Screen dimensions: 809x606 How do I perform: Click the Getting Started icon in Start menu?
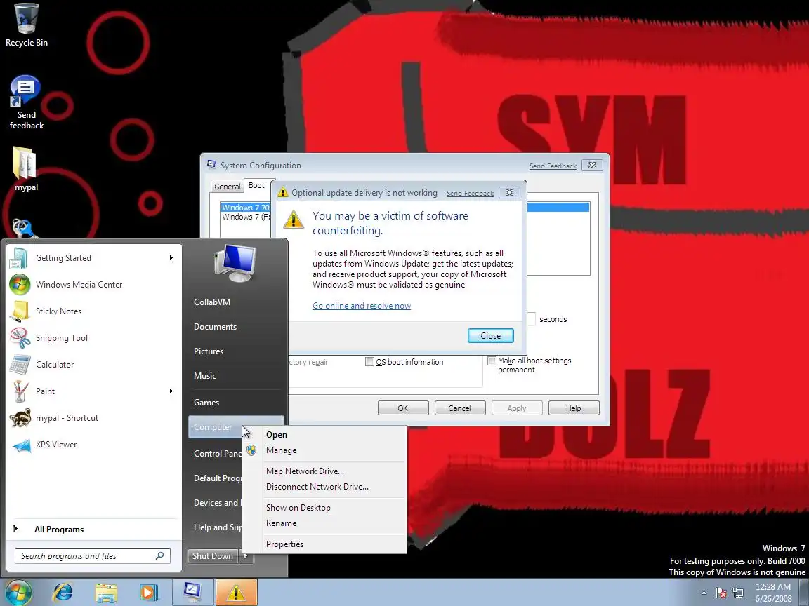click(18, 258)
